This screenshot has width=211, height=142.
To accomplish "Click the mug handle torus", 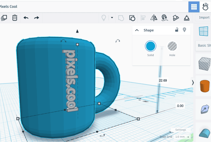I will (113, 82).
